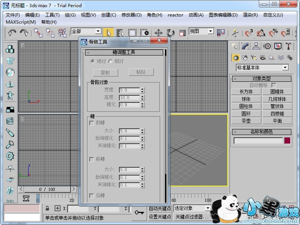Open the 标准基本体 dropdown

tap(262, 67)
